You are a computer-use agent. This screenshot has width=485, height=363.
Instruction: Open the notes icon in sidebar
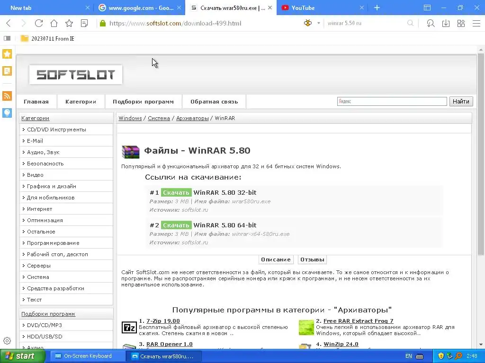pos(7,71)
